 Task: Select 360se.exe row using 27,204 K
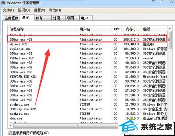coord(87,95)
